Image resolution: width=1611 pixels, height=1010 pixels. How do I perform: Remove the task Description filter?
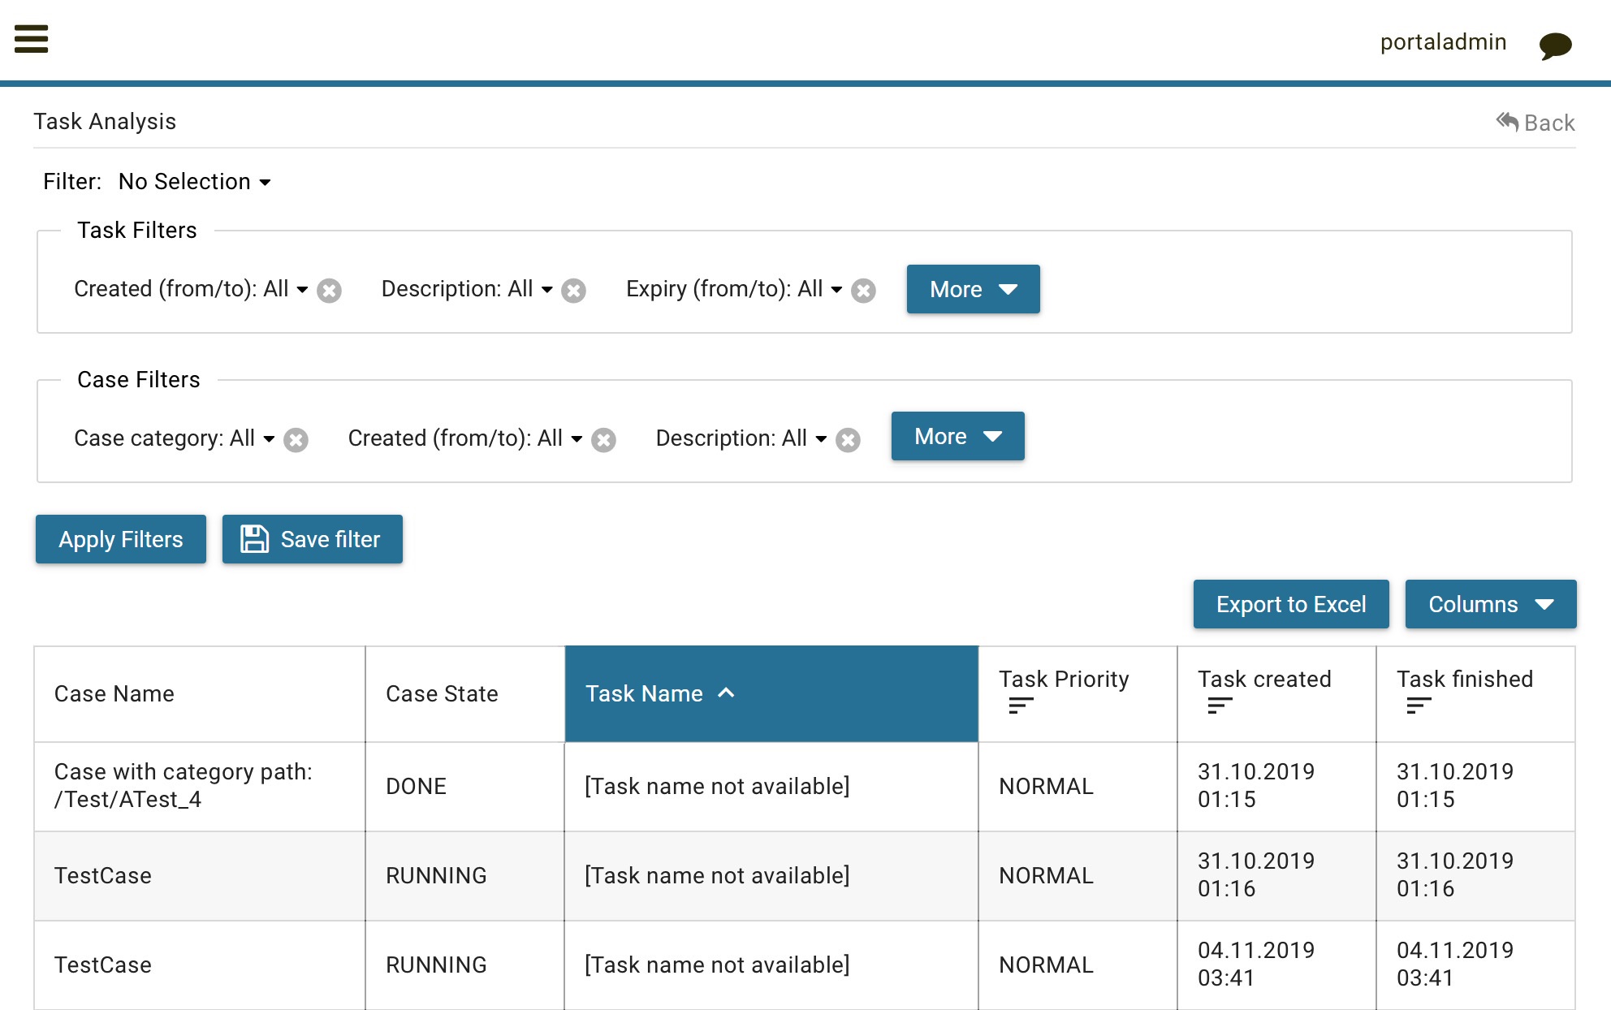tap(573, 291)
